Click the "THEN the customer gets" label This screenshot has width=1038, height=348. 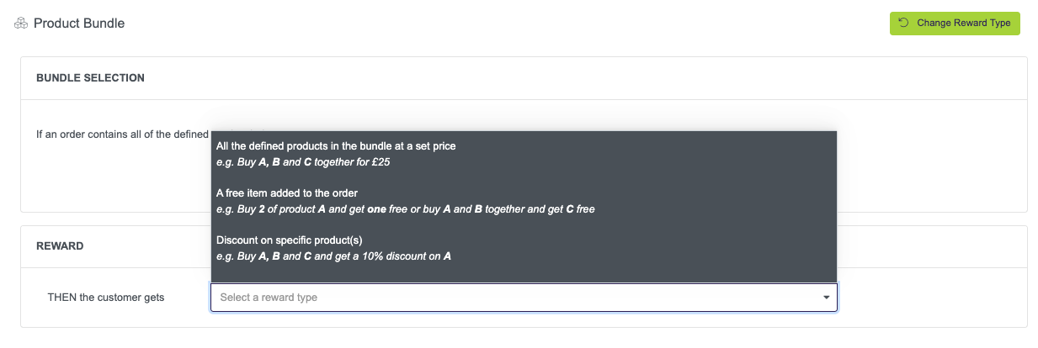[x=106, y=298]
